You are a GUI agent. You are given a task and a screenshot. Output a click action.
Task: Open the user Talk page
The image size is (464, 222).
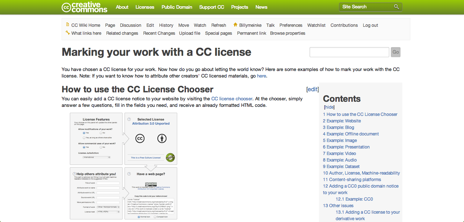[x=270, y=25]
